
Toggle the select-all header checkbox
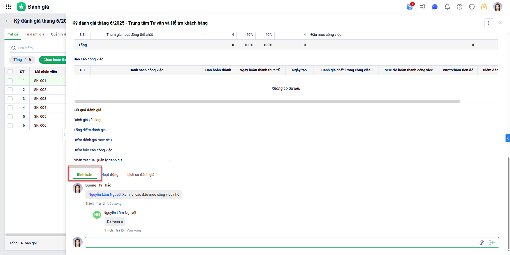click(x=10, y=72)
